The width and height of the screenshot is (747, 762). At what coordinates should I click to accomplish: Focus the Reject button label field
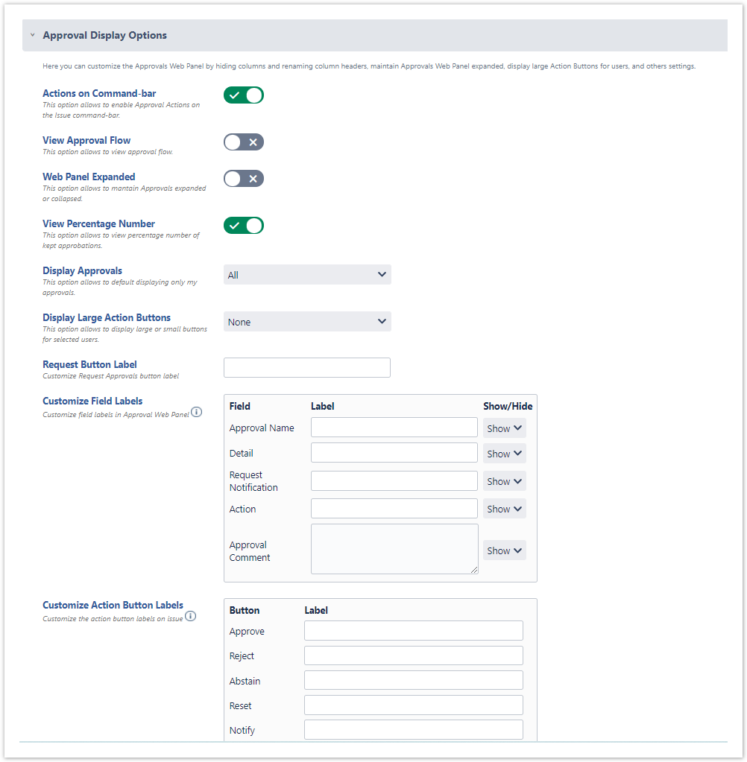[414, 655]
